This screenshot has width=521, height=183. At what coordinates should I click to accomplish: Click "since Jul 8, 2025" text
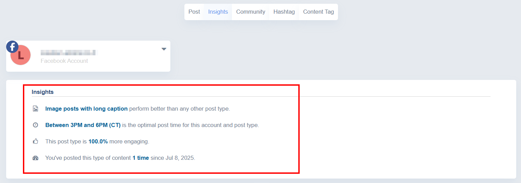(173, 158)
